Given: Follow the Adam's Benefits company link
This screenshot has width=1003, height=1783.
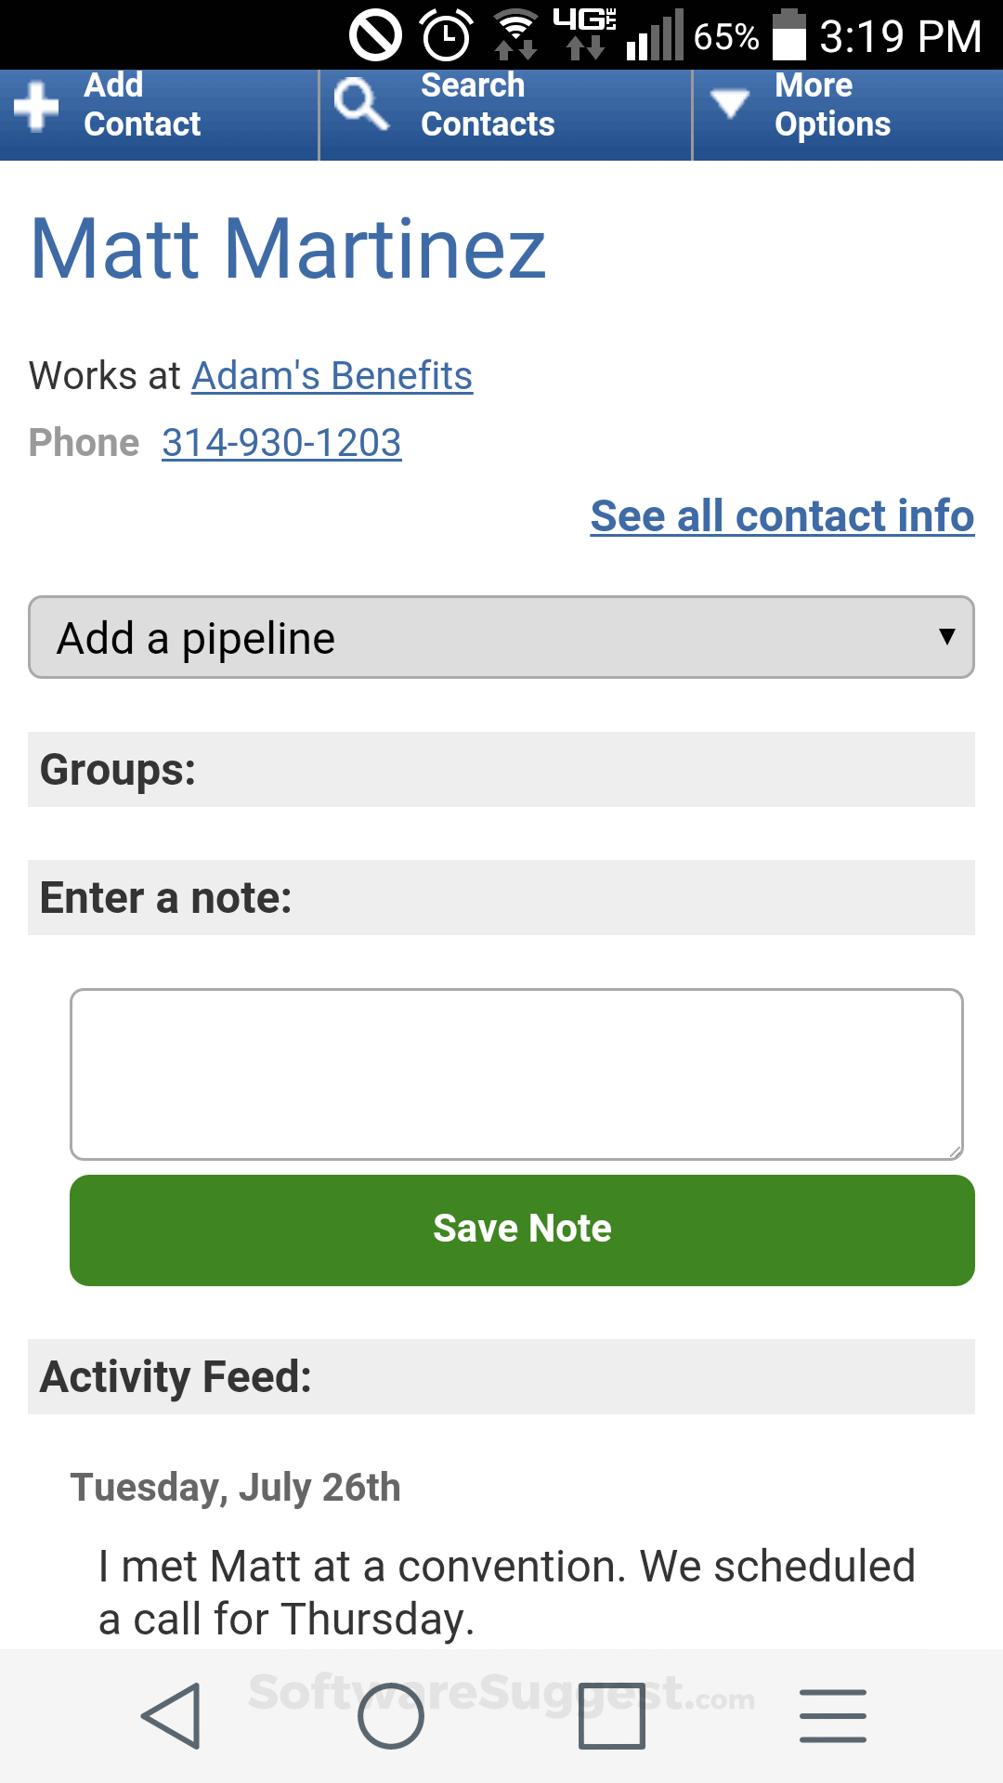Looking at the screenshot, I should click(332, 376).
